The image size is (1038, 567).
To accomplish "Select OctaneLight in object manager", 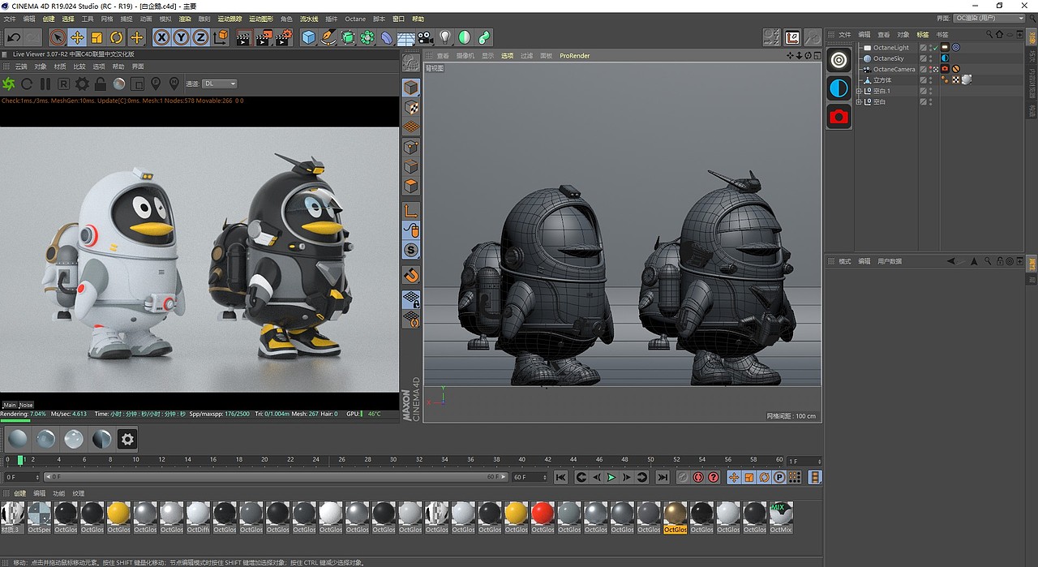I will 890,48.
